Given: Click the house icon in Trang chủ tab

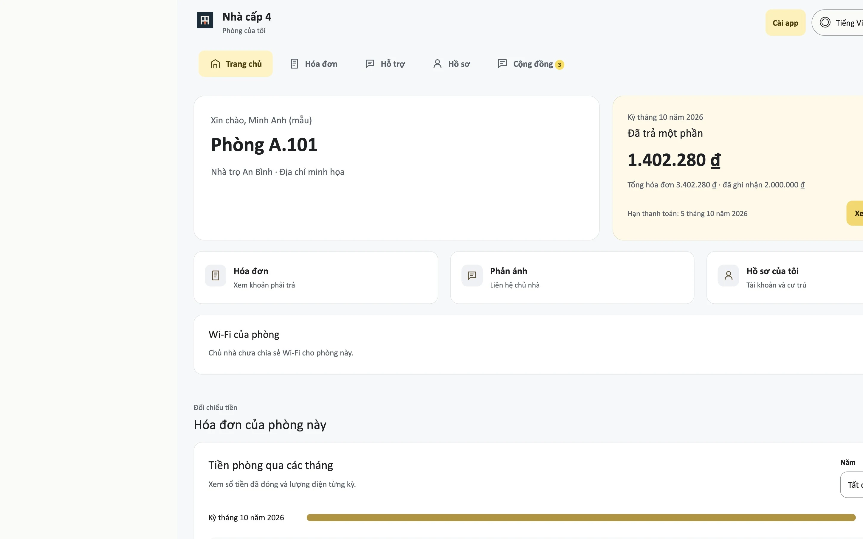Looking at the screenshot, I should 215,64.
